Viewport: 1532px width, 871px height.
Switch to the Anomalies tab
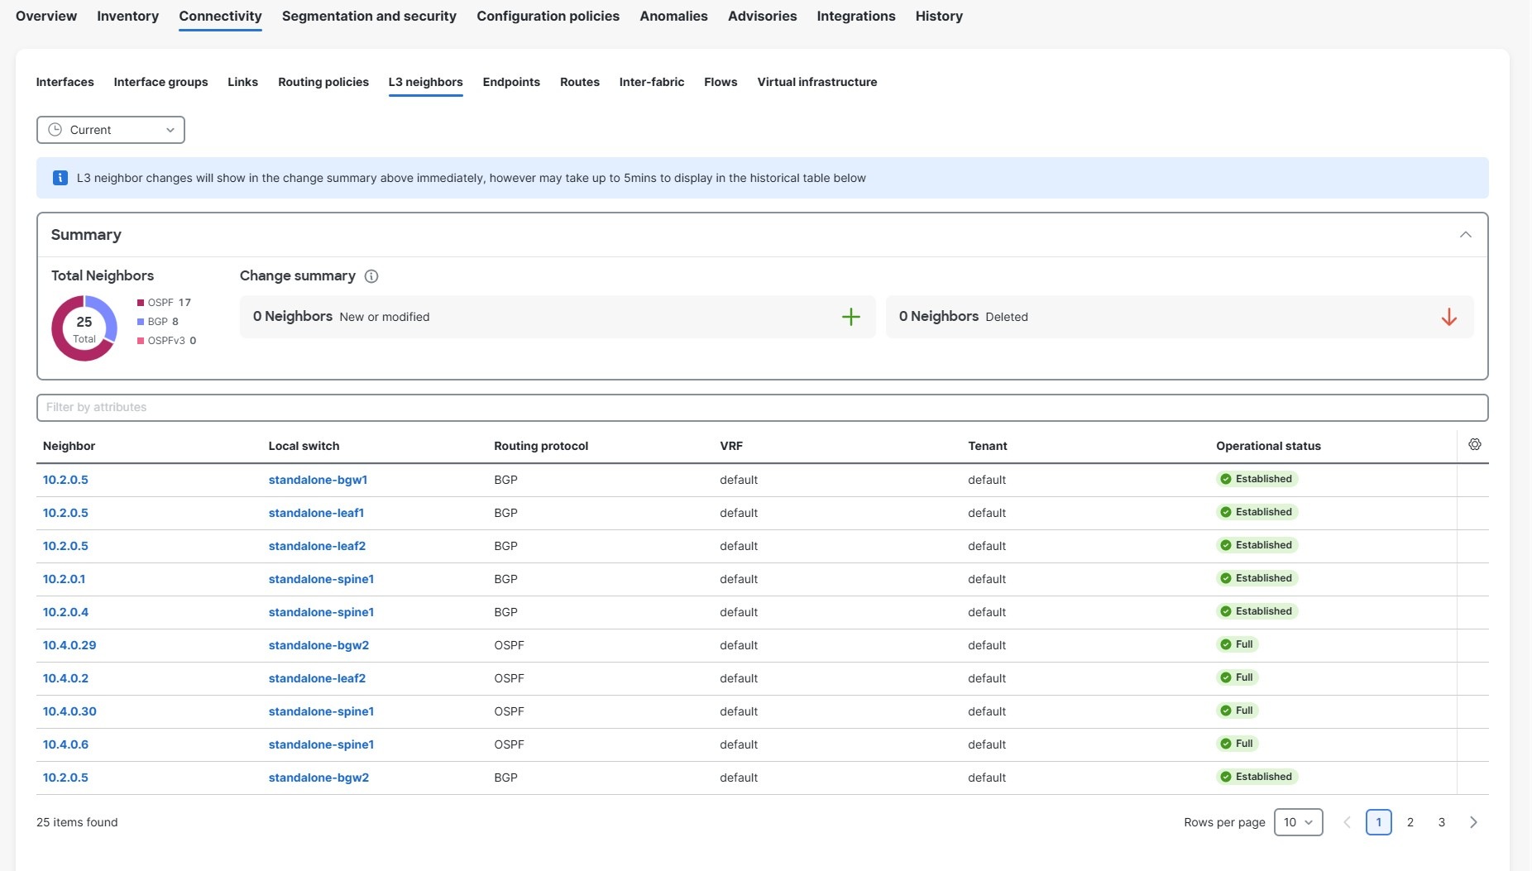673,17
